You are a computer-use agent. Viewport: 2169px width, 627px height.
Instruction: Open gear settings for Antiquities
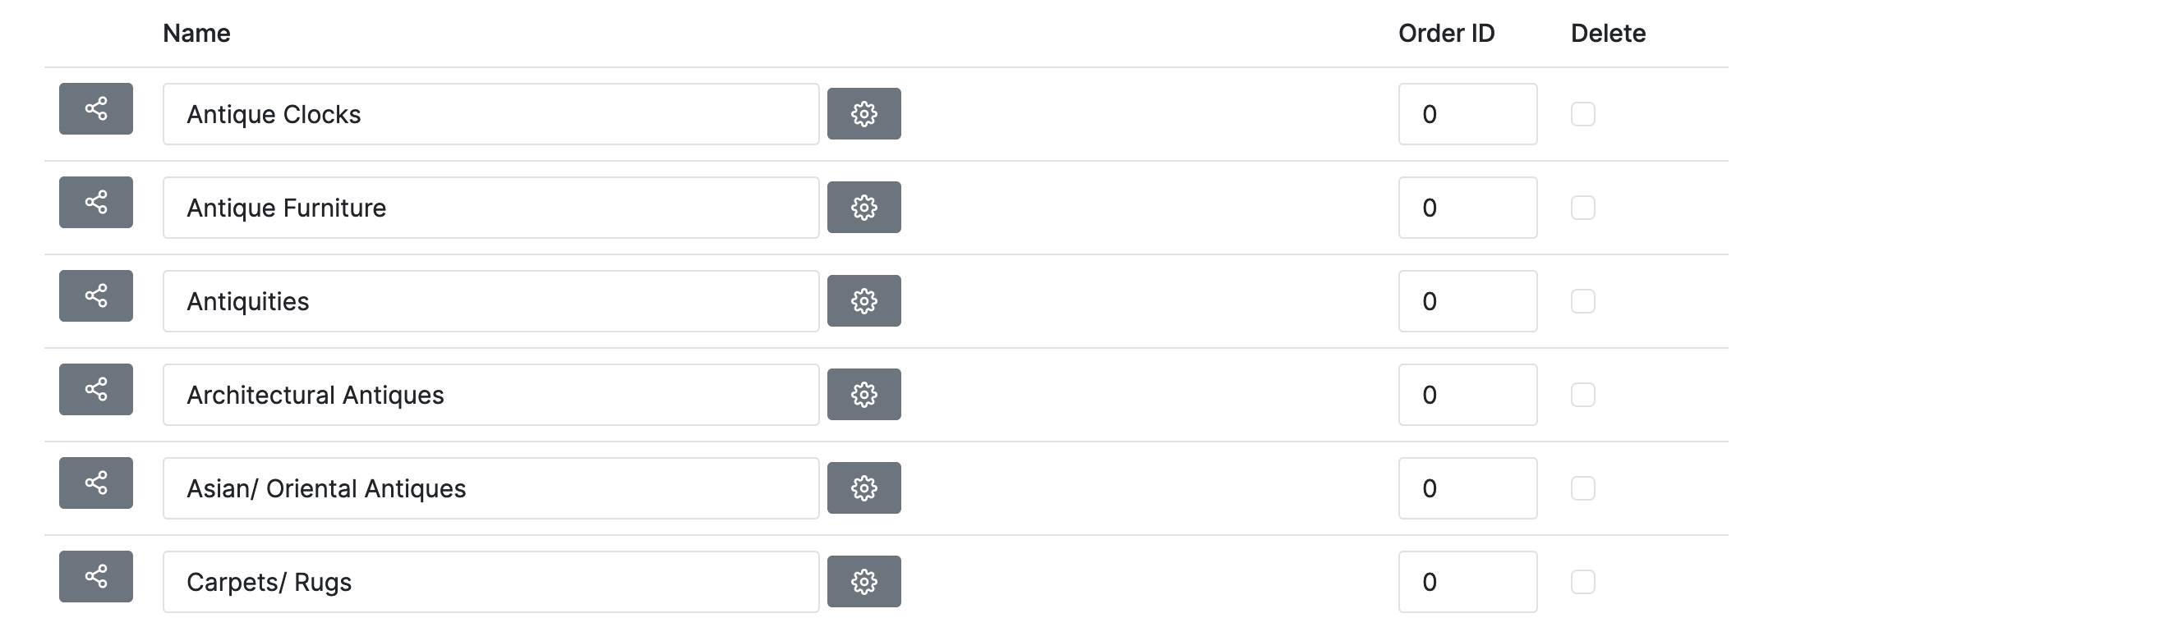tap(863, 300)
